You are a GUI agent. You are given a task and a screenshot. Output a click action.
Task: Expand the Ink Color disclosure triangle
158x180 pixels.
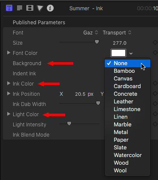pyautogui.click(x=9, y=83)
